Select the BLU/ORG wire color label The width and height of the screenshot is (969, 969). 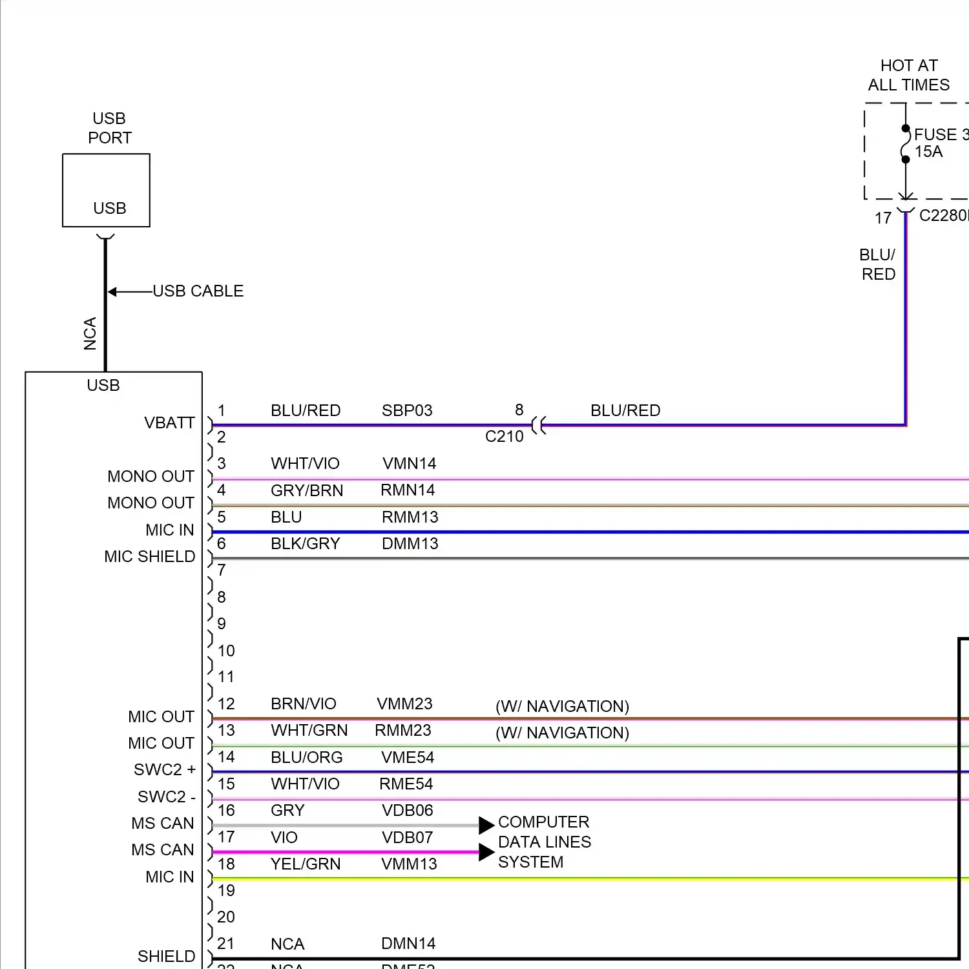pos(307,757)
